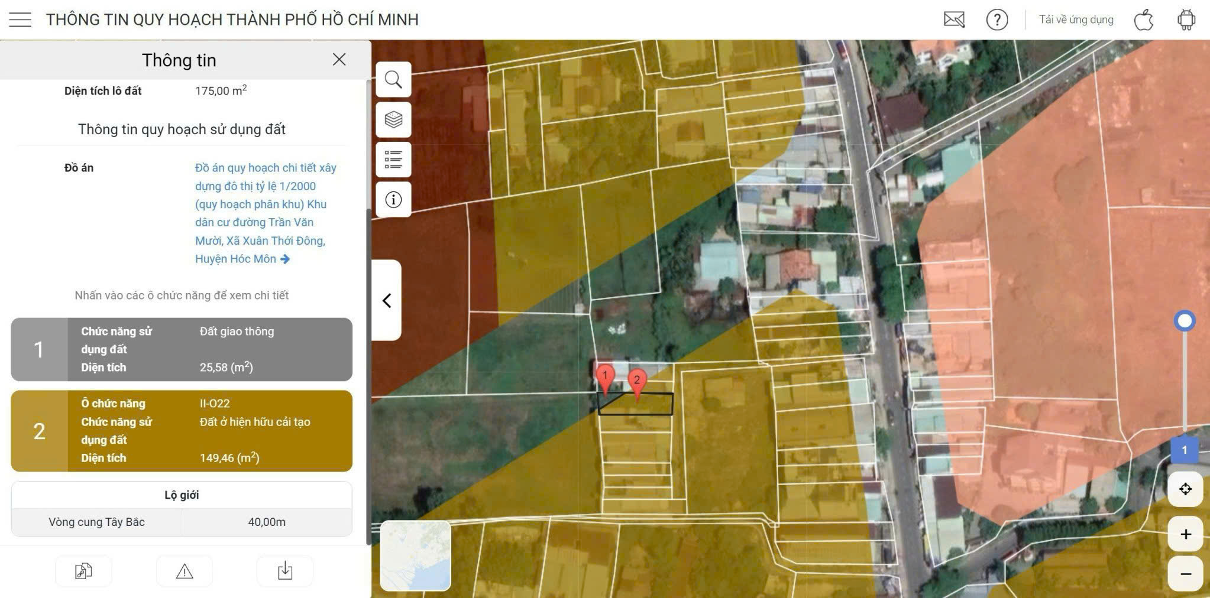1210x598 pixels.
Task: Close the Thông tin panel
Action: (x=339, y=59)
